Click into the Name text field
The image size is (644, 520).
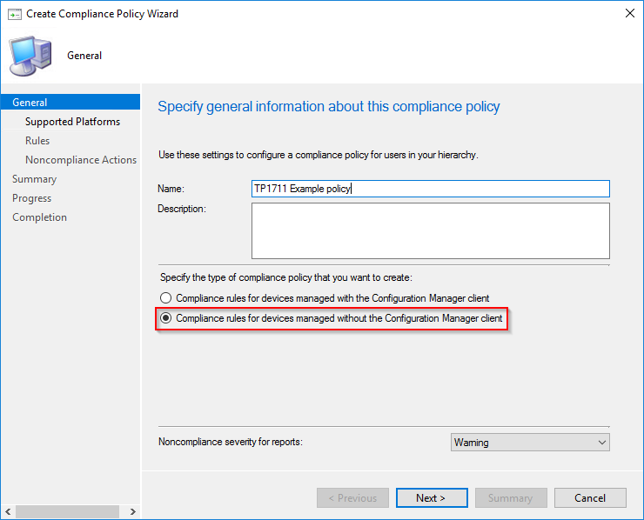[x=430, y=189]
